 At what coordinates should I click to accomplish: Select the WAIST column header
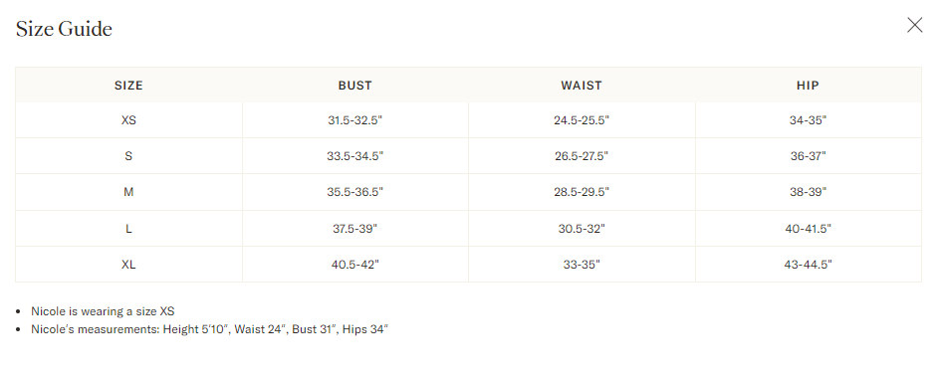(x=582, y=86)
